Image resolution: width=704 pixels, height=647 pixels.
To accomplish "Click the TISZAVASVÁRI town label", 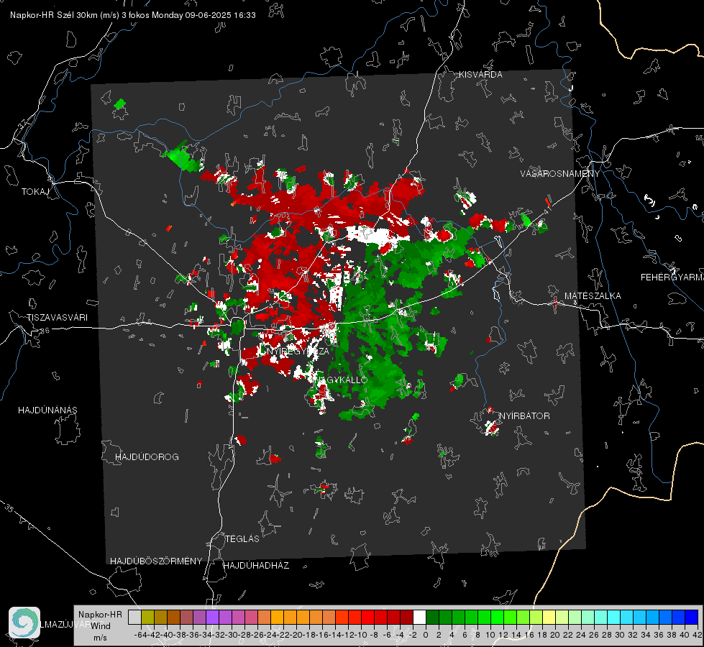I will pyautogui.click(x=57, y=318).
